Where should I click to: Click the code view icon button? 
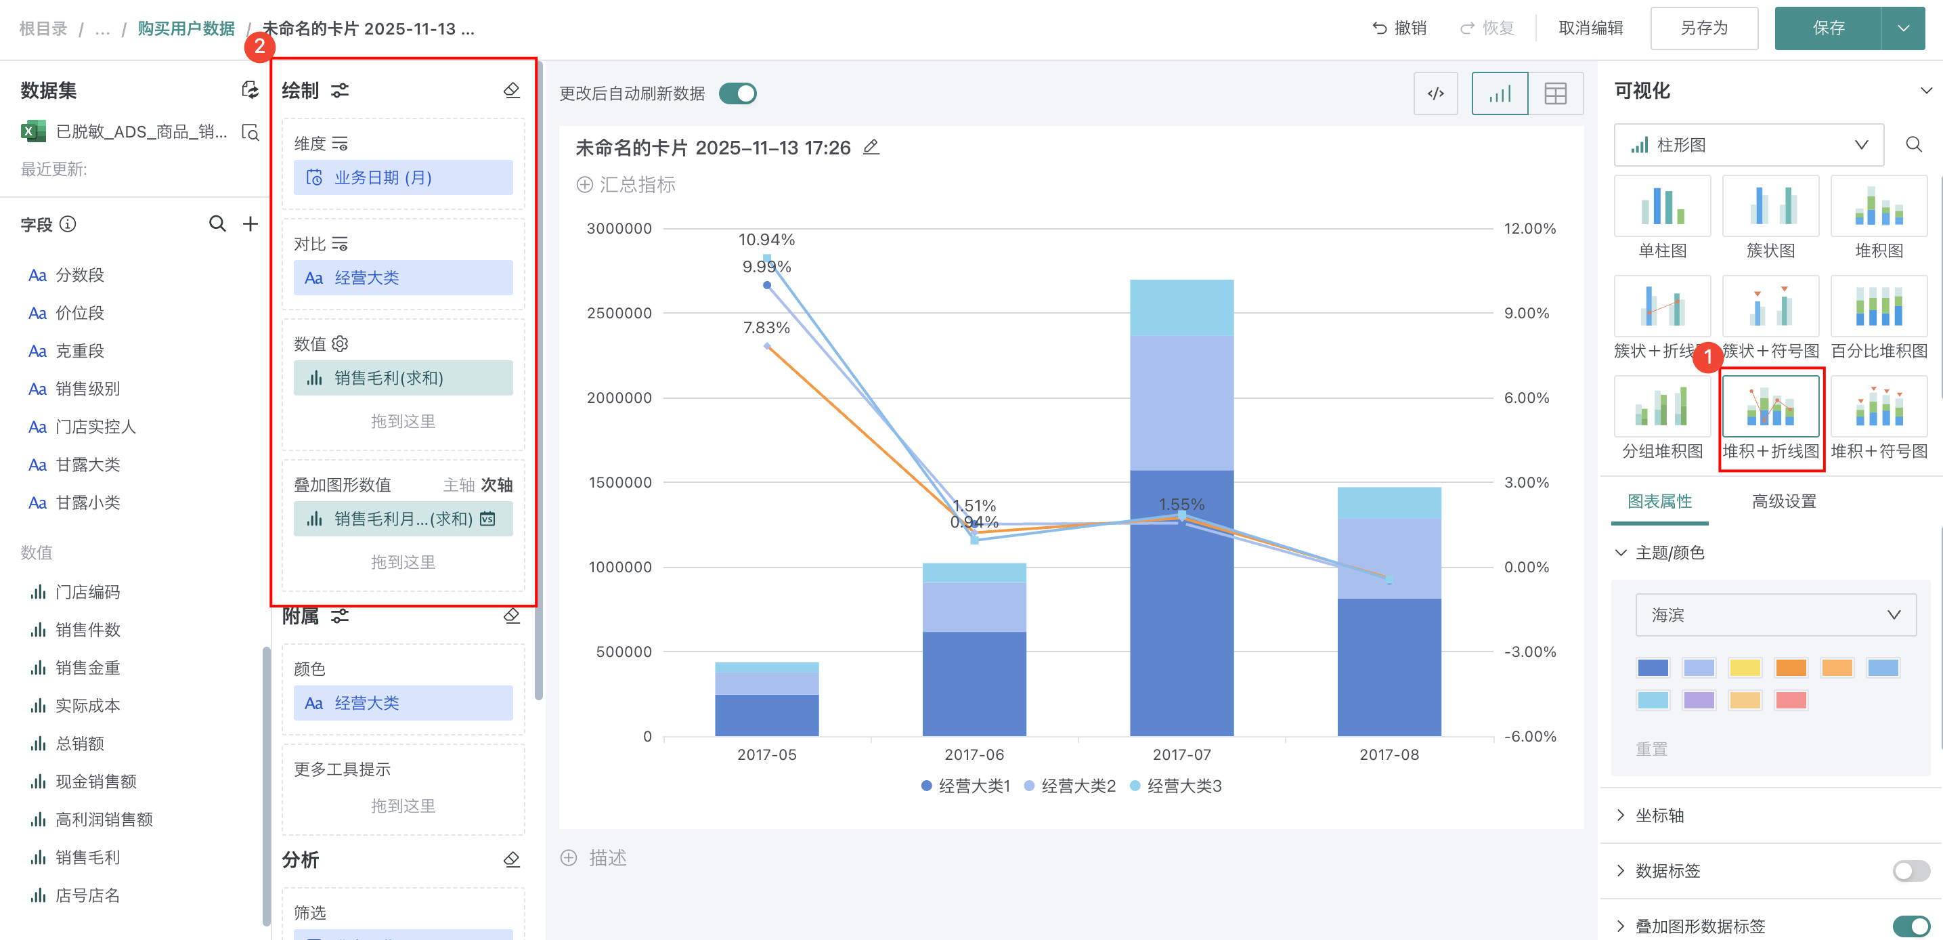point(1435,93)
